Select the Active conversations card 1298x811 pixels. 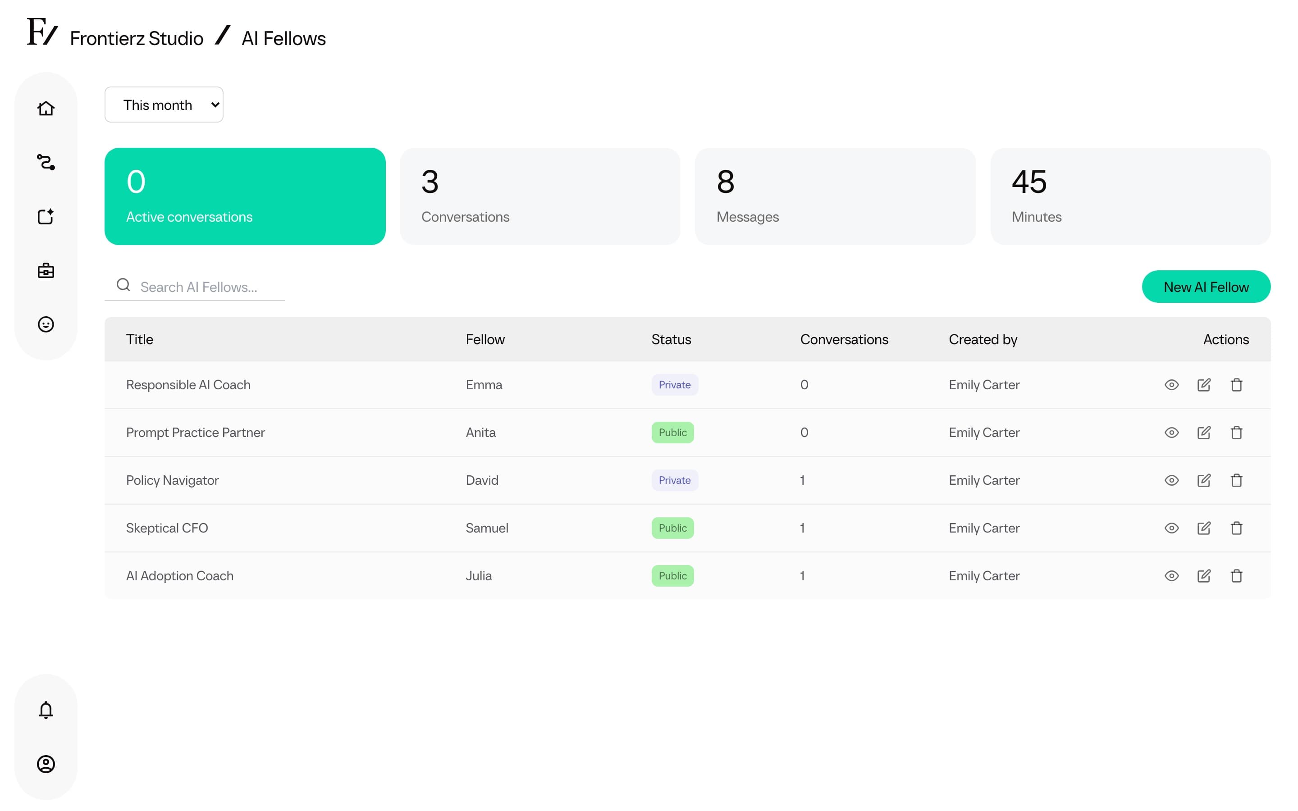pos(245,196)
